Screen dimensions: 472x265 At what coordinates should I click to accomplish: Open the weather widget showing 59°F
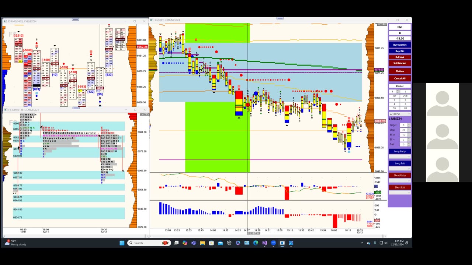pos(16,243)
